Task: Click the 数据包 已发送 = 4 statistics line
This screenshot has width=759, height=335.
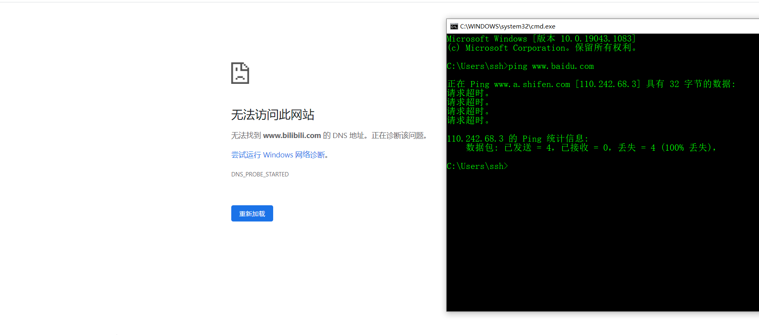Action: (x=591, y=148)
